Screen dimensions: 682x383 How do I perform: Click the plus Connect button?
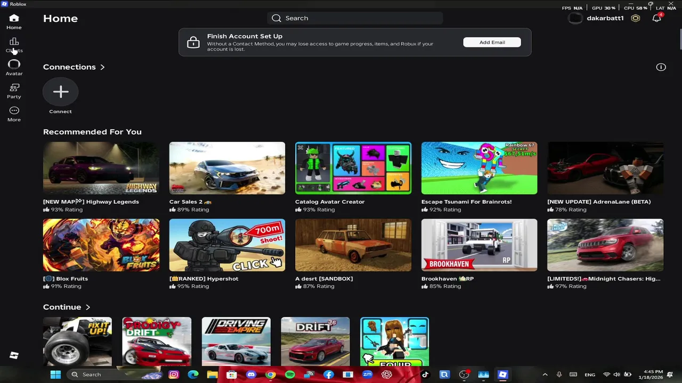60,92
